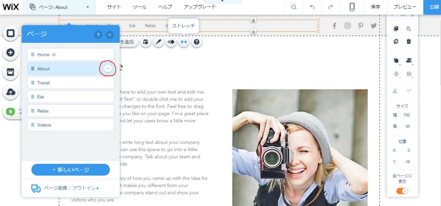Click the animation diamond icon
441x206 pixels.
pyautogui.click(x=171, y=42)
